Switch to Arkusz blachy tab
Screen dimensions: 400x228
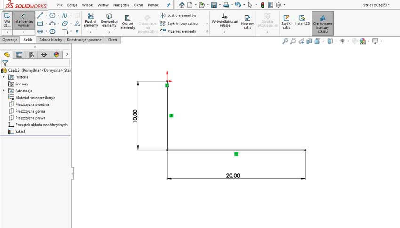click(x=50, y=40)
